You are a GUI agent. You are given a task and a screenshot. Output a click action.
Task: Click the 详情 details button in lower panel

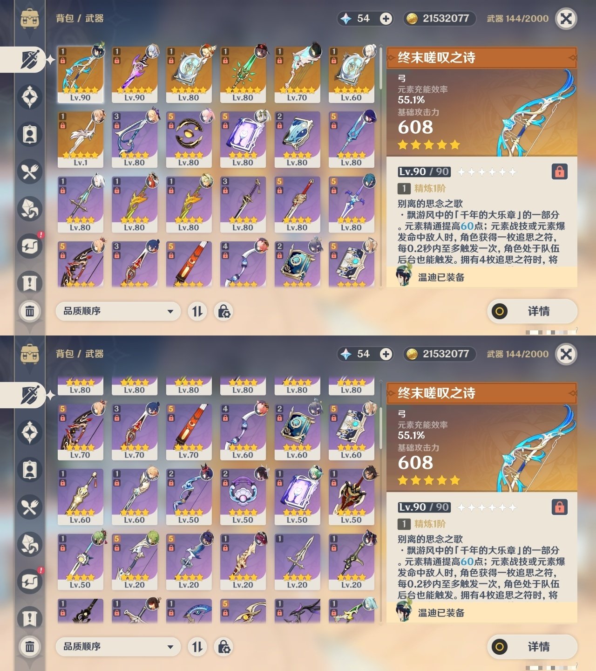pyautogui.click(x=532, y=647)
